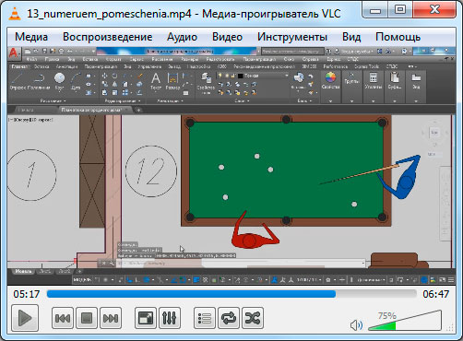
Task: Open the Воспроизведение menu
Action: (108, 37)
